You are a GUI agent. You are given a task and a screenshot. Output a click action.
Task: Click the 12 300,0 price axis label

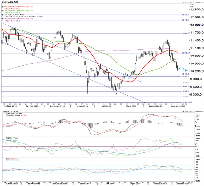197,17
